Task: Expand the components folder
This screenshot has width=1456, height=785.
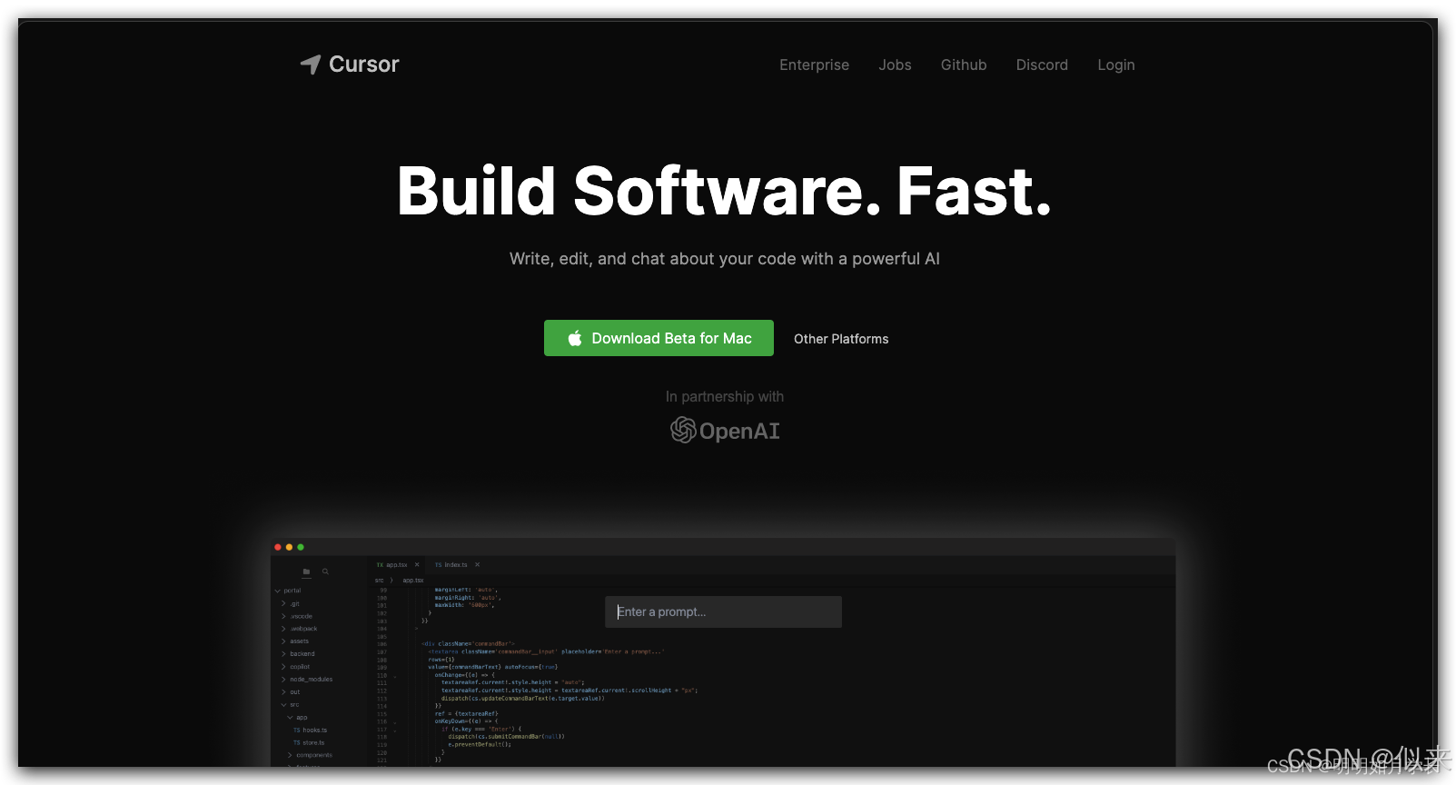Action: click(x=312, y=756)
